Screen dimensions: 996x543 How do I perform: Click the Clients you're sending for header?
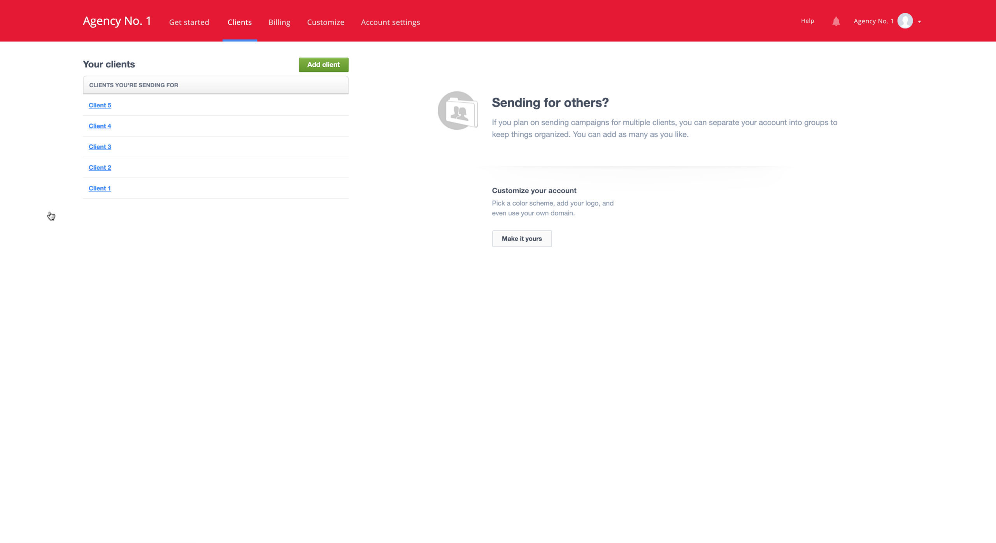(133, 85)
